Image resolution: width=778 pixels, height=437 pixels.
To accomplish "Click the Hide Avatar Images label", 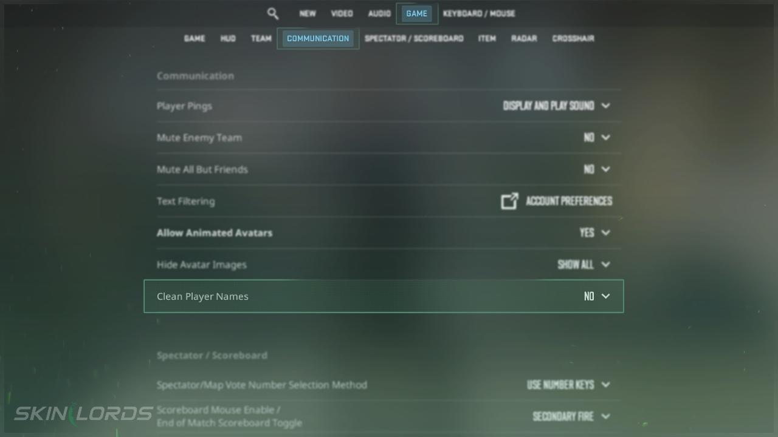I will point(202,265).
